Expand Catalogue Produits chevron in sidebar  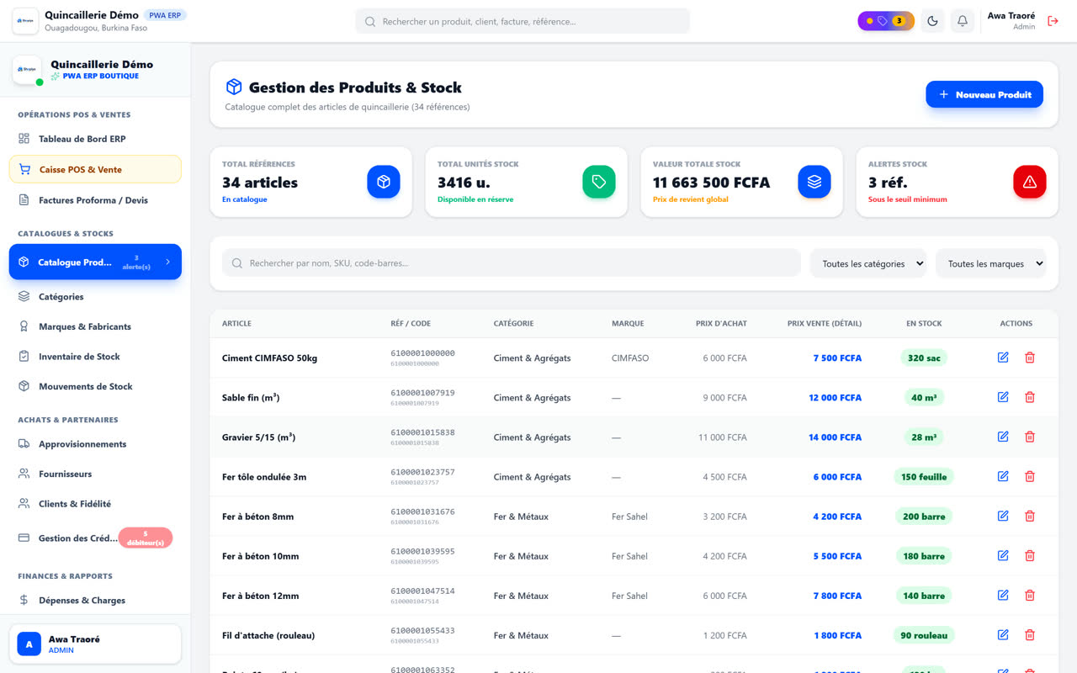(x=167, y=262)
